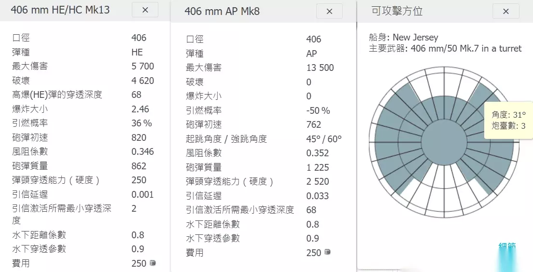Image resolution: width=533 pixels, height=272 pixels.
Task: Select the 口徑 label in Mk13 panel
Action: pos(21,38)
